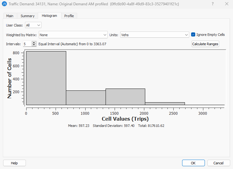Open the User Class dropdown

pos(33,25)
